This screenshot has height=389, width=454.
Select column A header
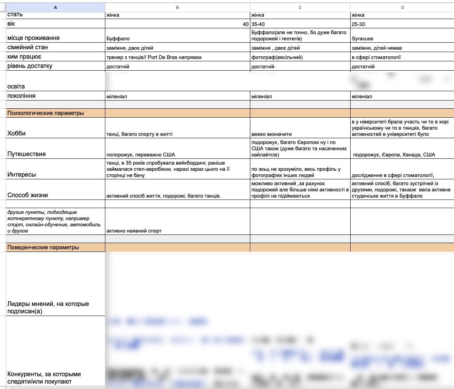(x=56, y=7)
